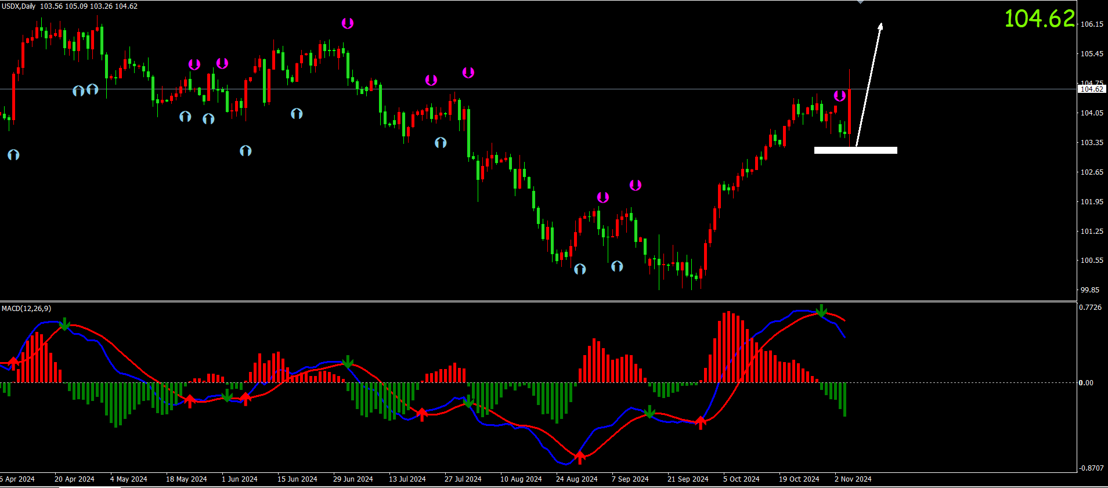Click the chart shift triangle at the top edge
Screen dimensions: 1108x488
point(860,2)
